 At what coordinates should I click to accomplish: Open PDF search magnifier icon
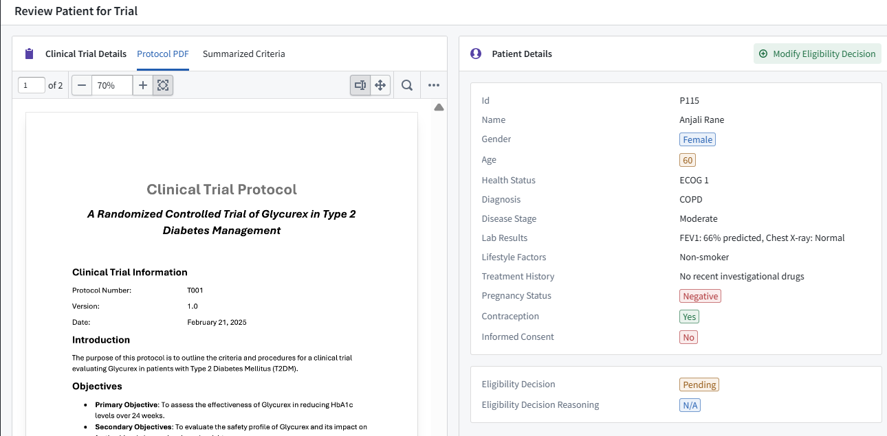[407, 85]
